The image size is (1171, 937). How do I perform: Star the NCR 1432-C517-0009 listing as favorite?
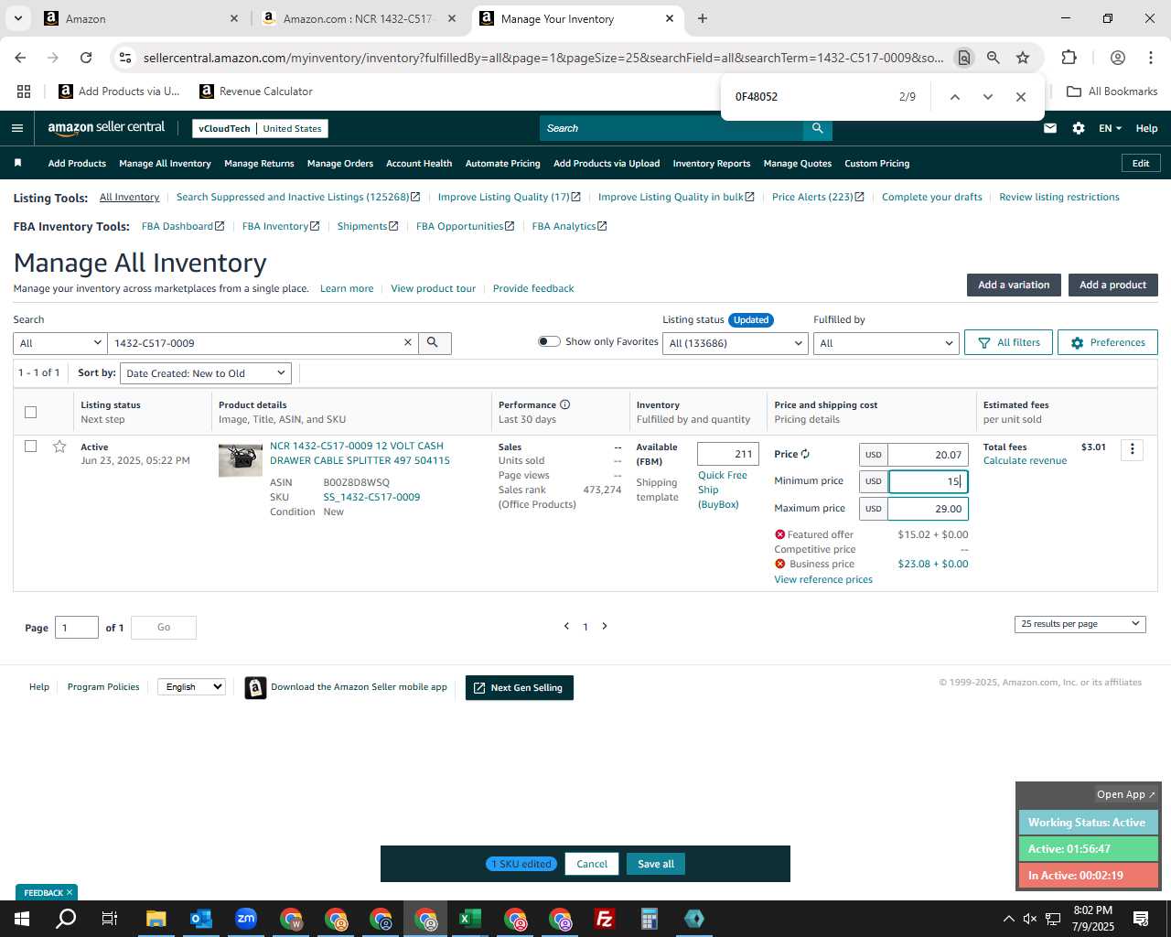[59, 447]
